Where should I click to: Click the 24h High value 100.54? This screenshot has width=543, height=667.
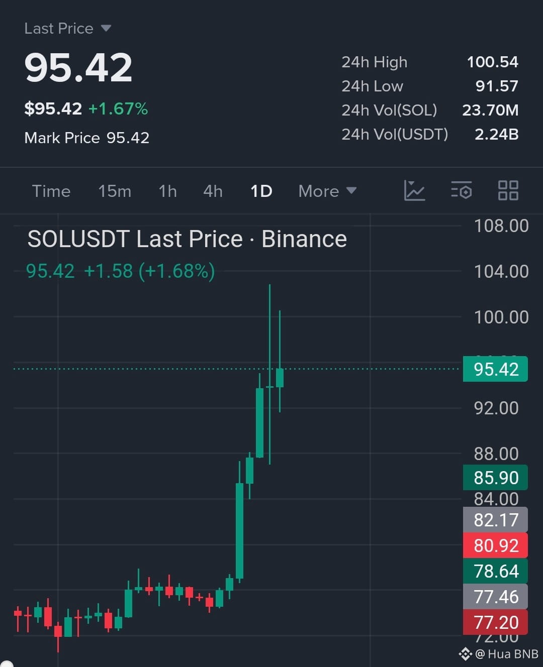tap(492, 62)
